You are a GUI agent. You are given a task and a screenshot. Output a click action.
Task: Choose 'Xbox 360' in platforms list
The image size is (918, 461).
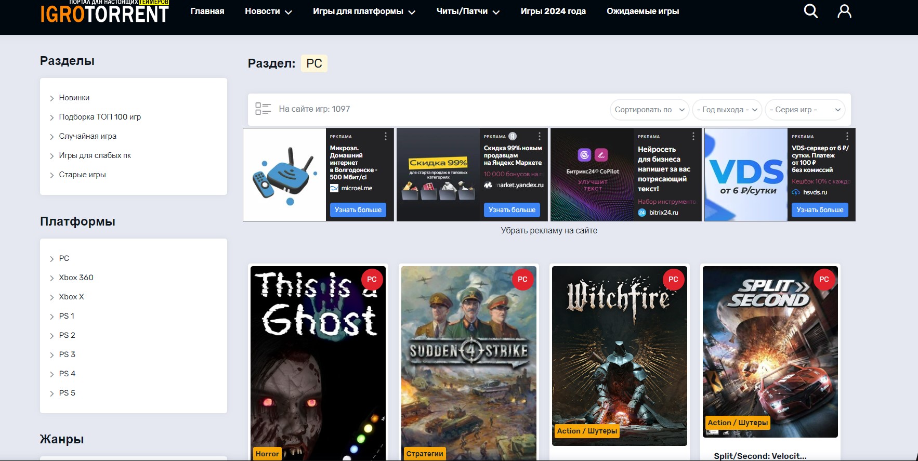[x=76, y=278]
